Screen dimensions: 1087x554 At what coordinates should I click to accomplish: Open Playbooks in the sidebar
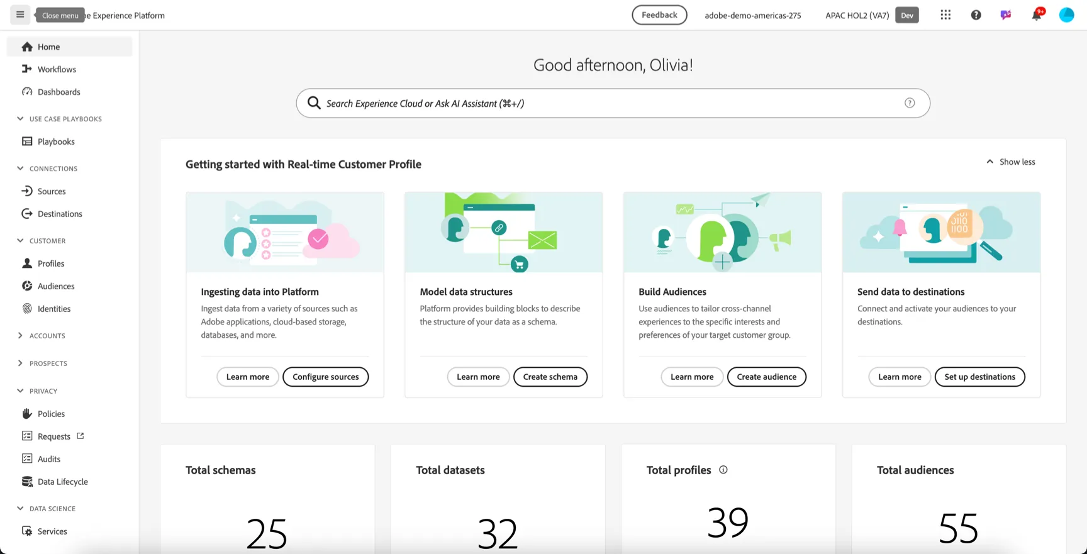[70, 141]
